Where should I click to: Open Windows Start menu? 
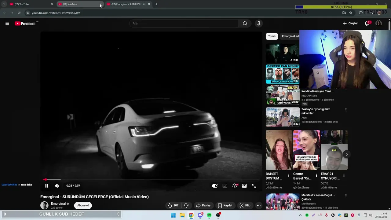[173, 215]
